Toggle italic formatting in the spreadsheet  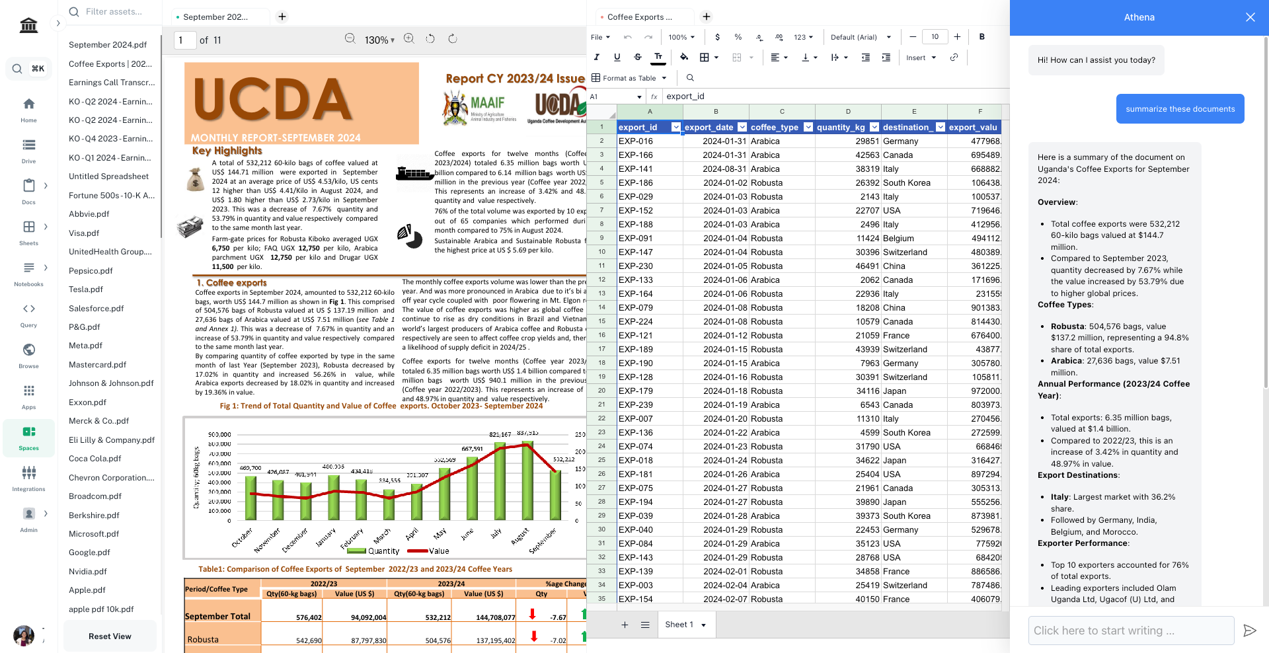(x=596, y=58)
